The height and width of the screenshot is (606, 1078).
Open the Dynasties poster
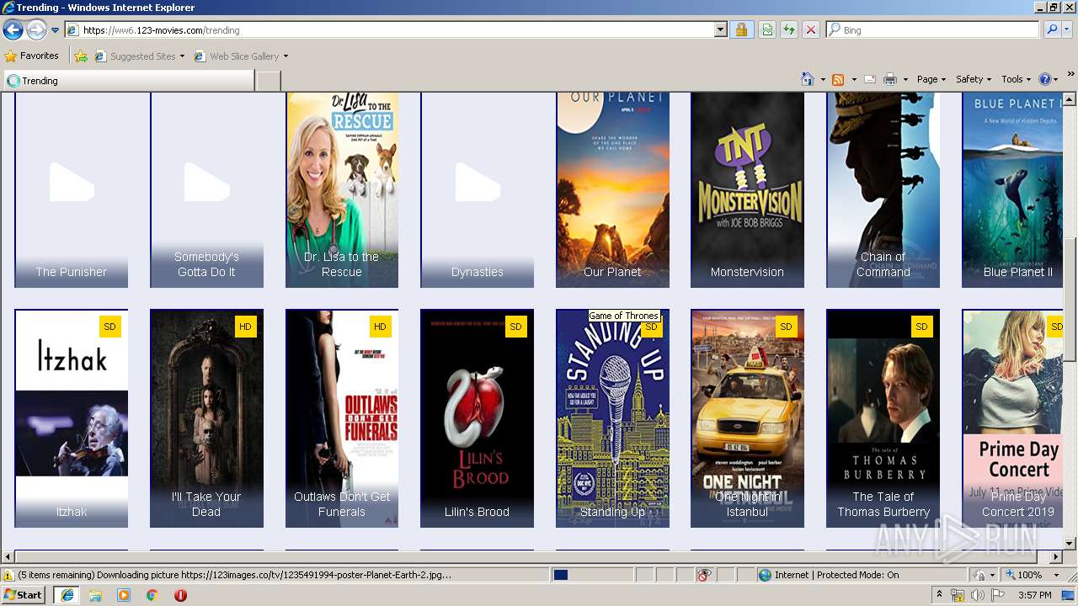[477, 190]
